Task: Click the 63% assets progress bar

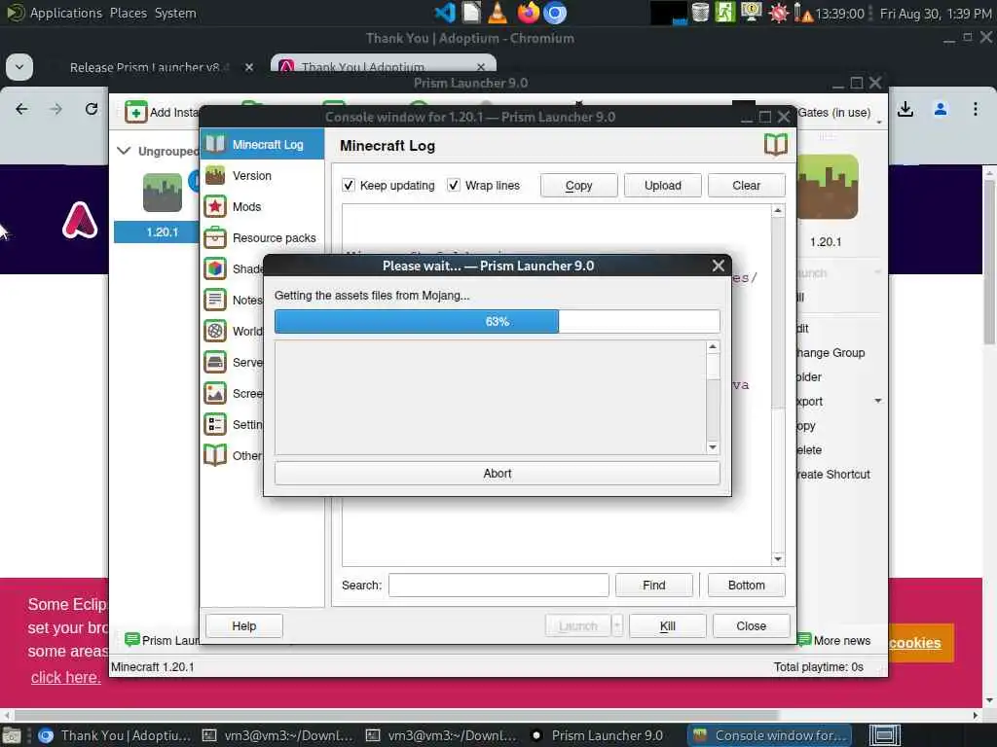Action: pyautogui.click(x=498, y=321)
